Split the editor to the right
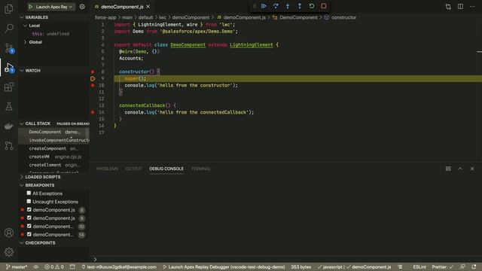The width and height of the screenshot is (482, 271). [460, 7]
